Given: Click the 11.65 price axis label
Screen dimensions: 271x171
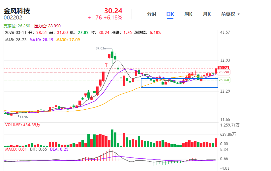Looking at the screenshot, I should point(225,119).
